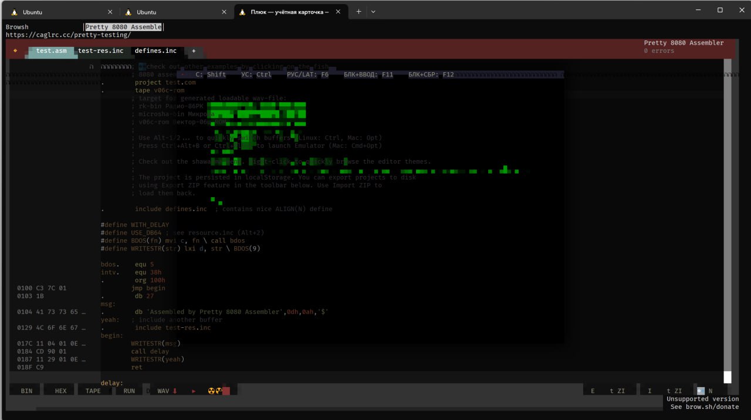
Task: Switch to the test.asm buffer tab
Action: tap(52, 51)
